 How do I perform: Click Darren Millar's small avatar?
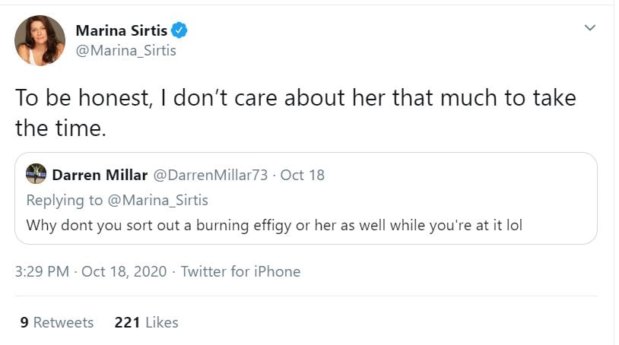click(x=36, y=174)
